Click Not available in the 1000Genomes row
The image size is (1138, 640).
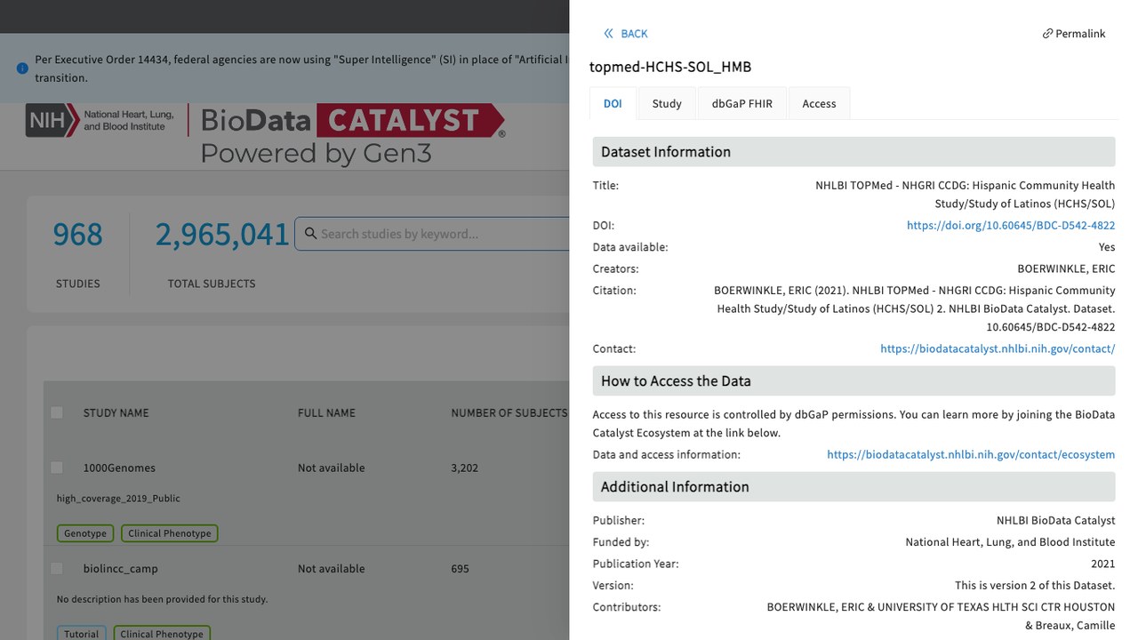tap(332, 468)
